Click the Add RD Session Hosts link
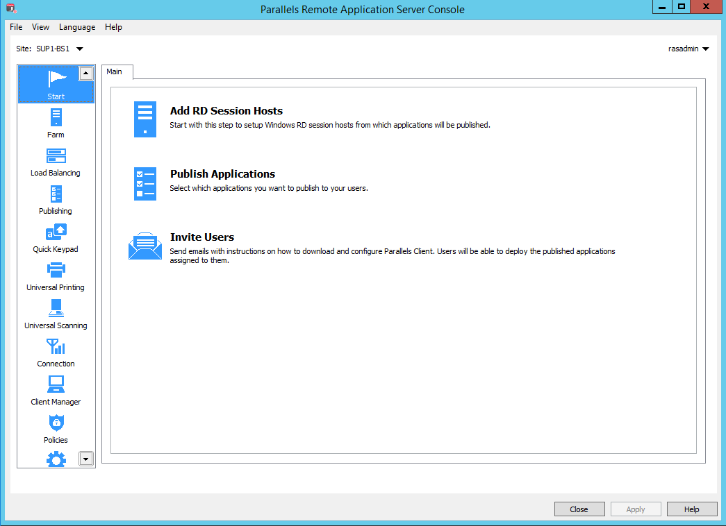Viewport: 726px width, 526px height. [x=226, y=111]
